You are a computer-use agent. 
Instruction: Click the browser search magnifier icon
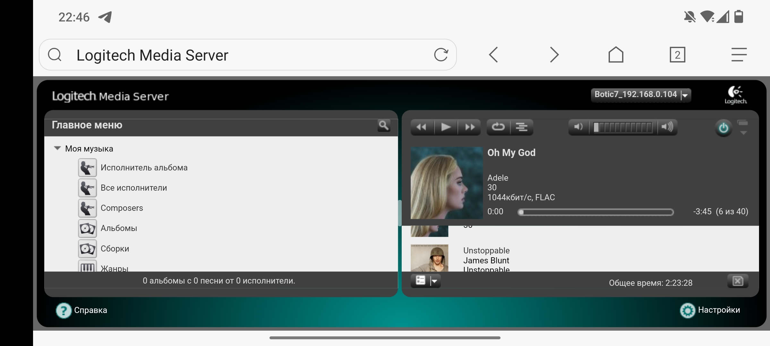(x=55, y=55)
